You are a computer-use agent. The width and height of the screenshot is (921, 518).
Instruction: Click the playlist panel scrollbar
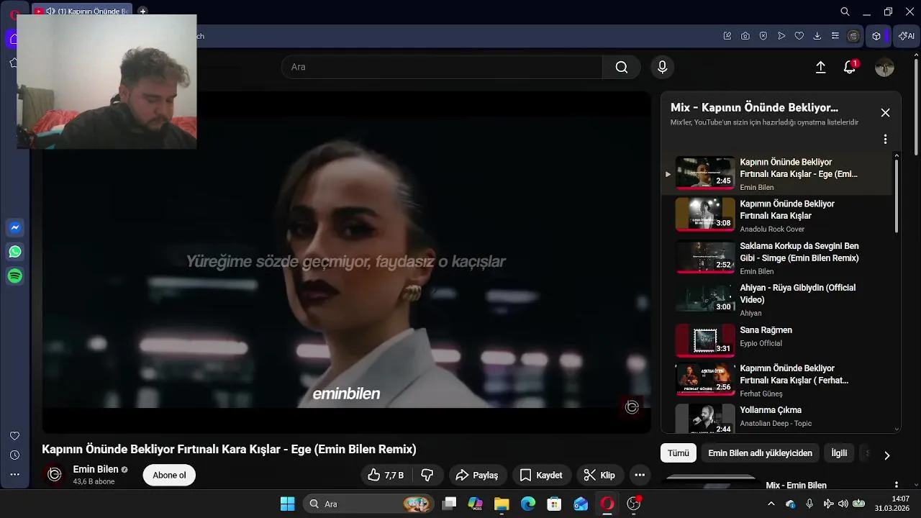click(x=897, y=196)
